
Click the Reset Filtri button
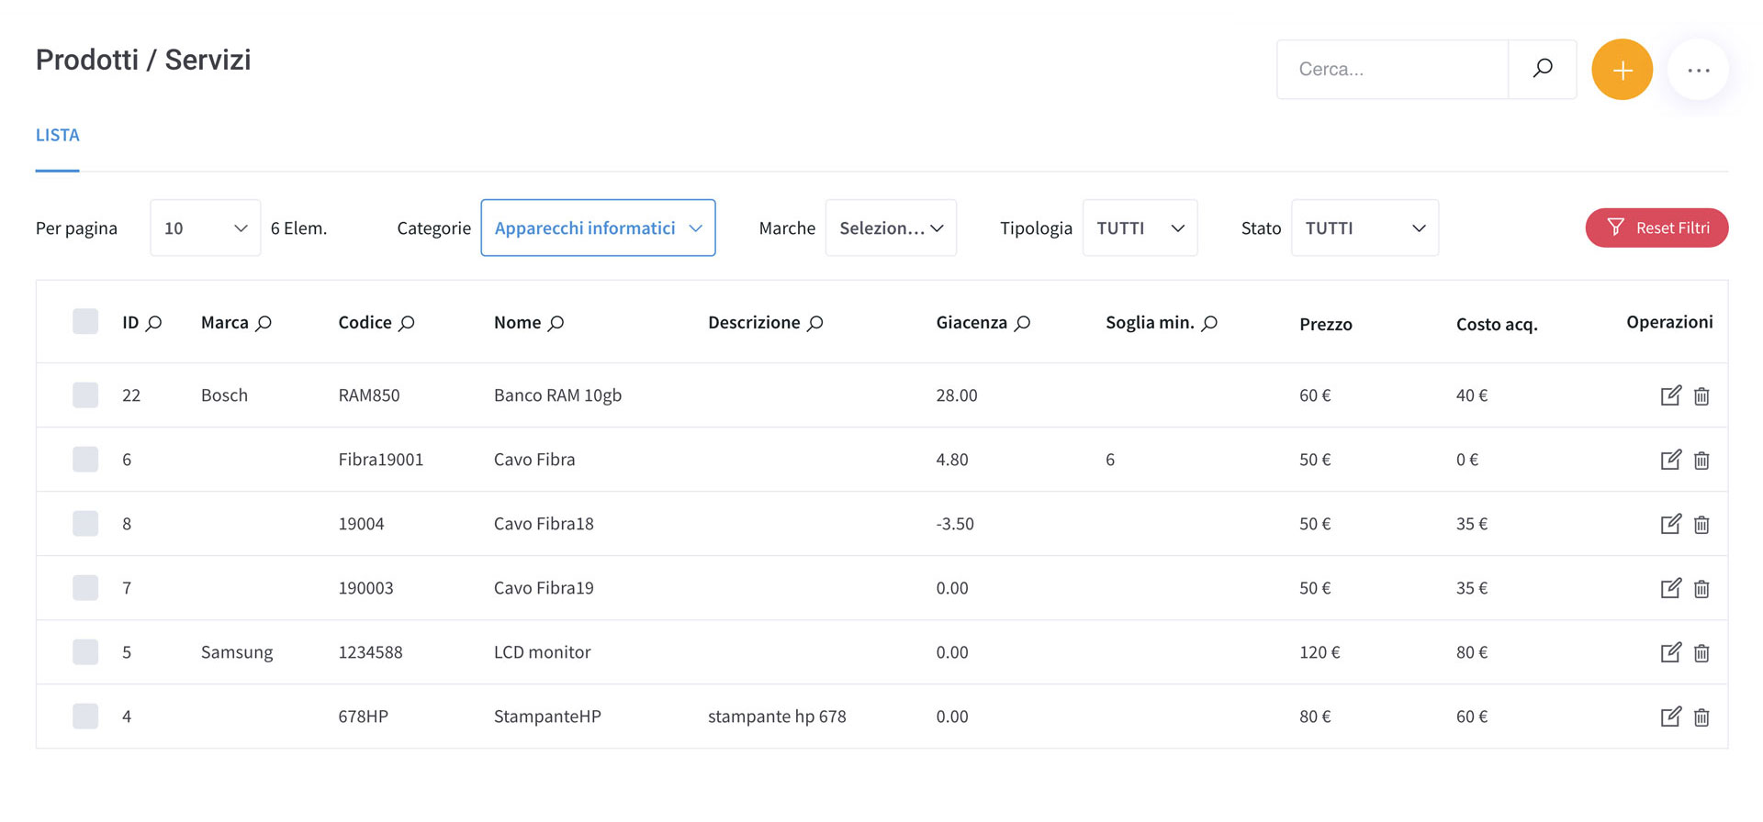point(1656,228)
